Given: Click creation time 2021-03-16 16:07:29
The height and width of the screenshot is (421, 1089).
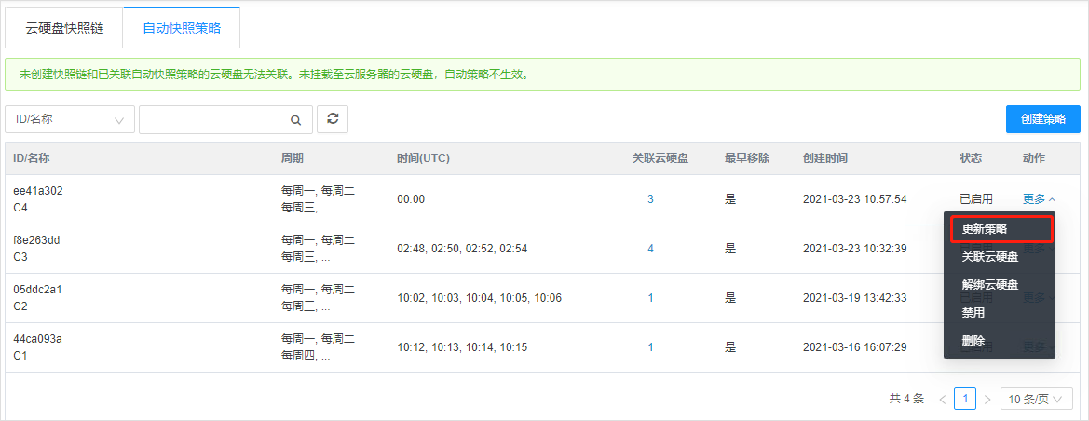Looking at the screenshot, I should point(855,347).
